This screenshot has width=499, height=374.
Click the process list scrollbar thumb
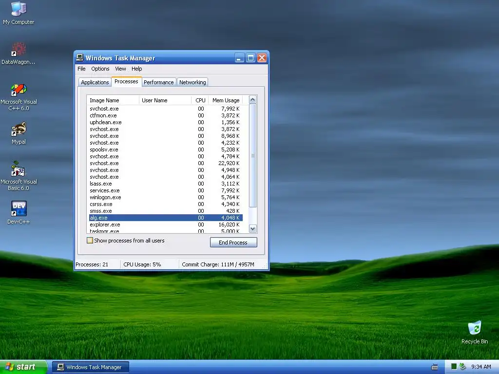click(x=253, y=155)
